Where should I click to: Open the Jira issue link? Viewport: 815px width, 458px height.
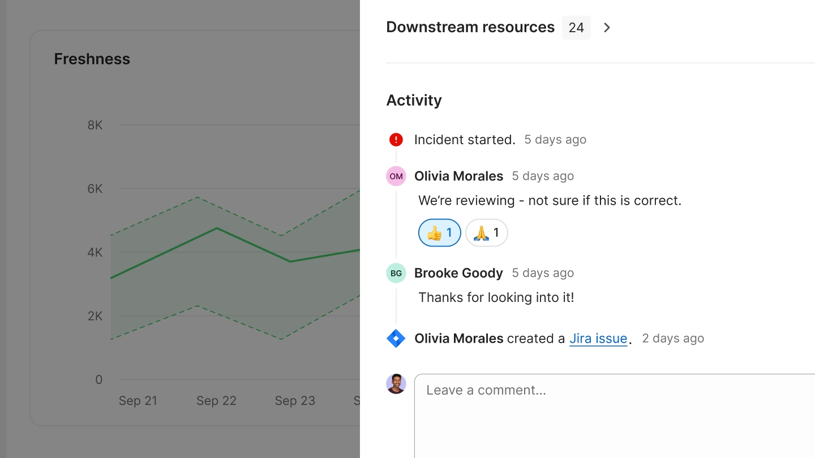coord(598,339)
